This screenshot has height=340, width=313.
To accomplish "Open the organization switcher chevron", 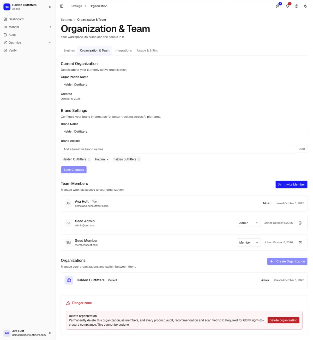I will [x=50, y=7].
